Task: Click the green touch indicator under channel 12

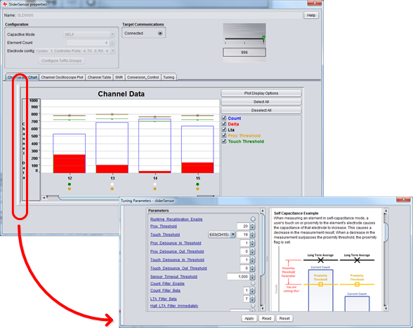Action: tap(70, 184)
